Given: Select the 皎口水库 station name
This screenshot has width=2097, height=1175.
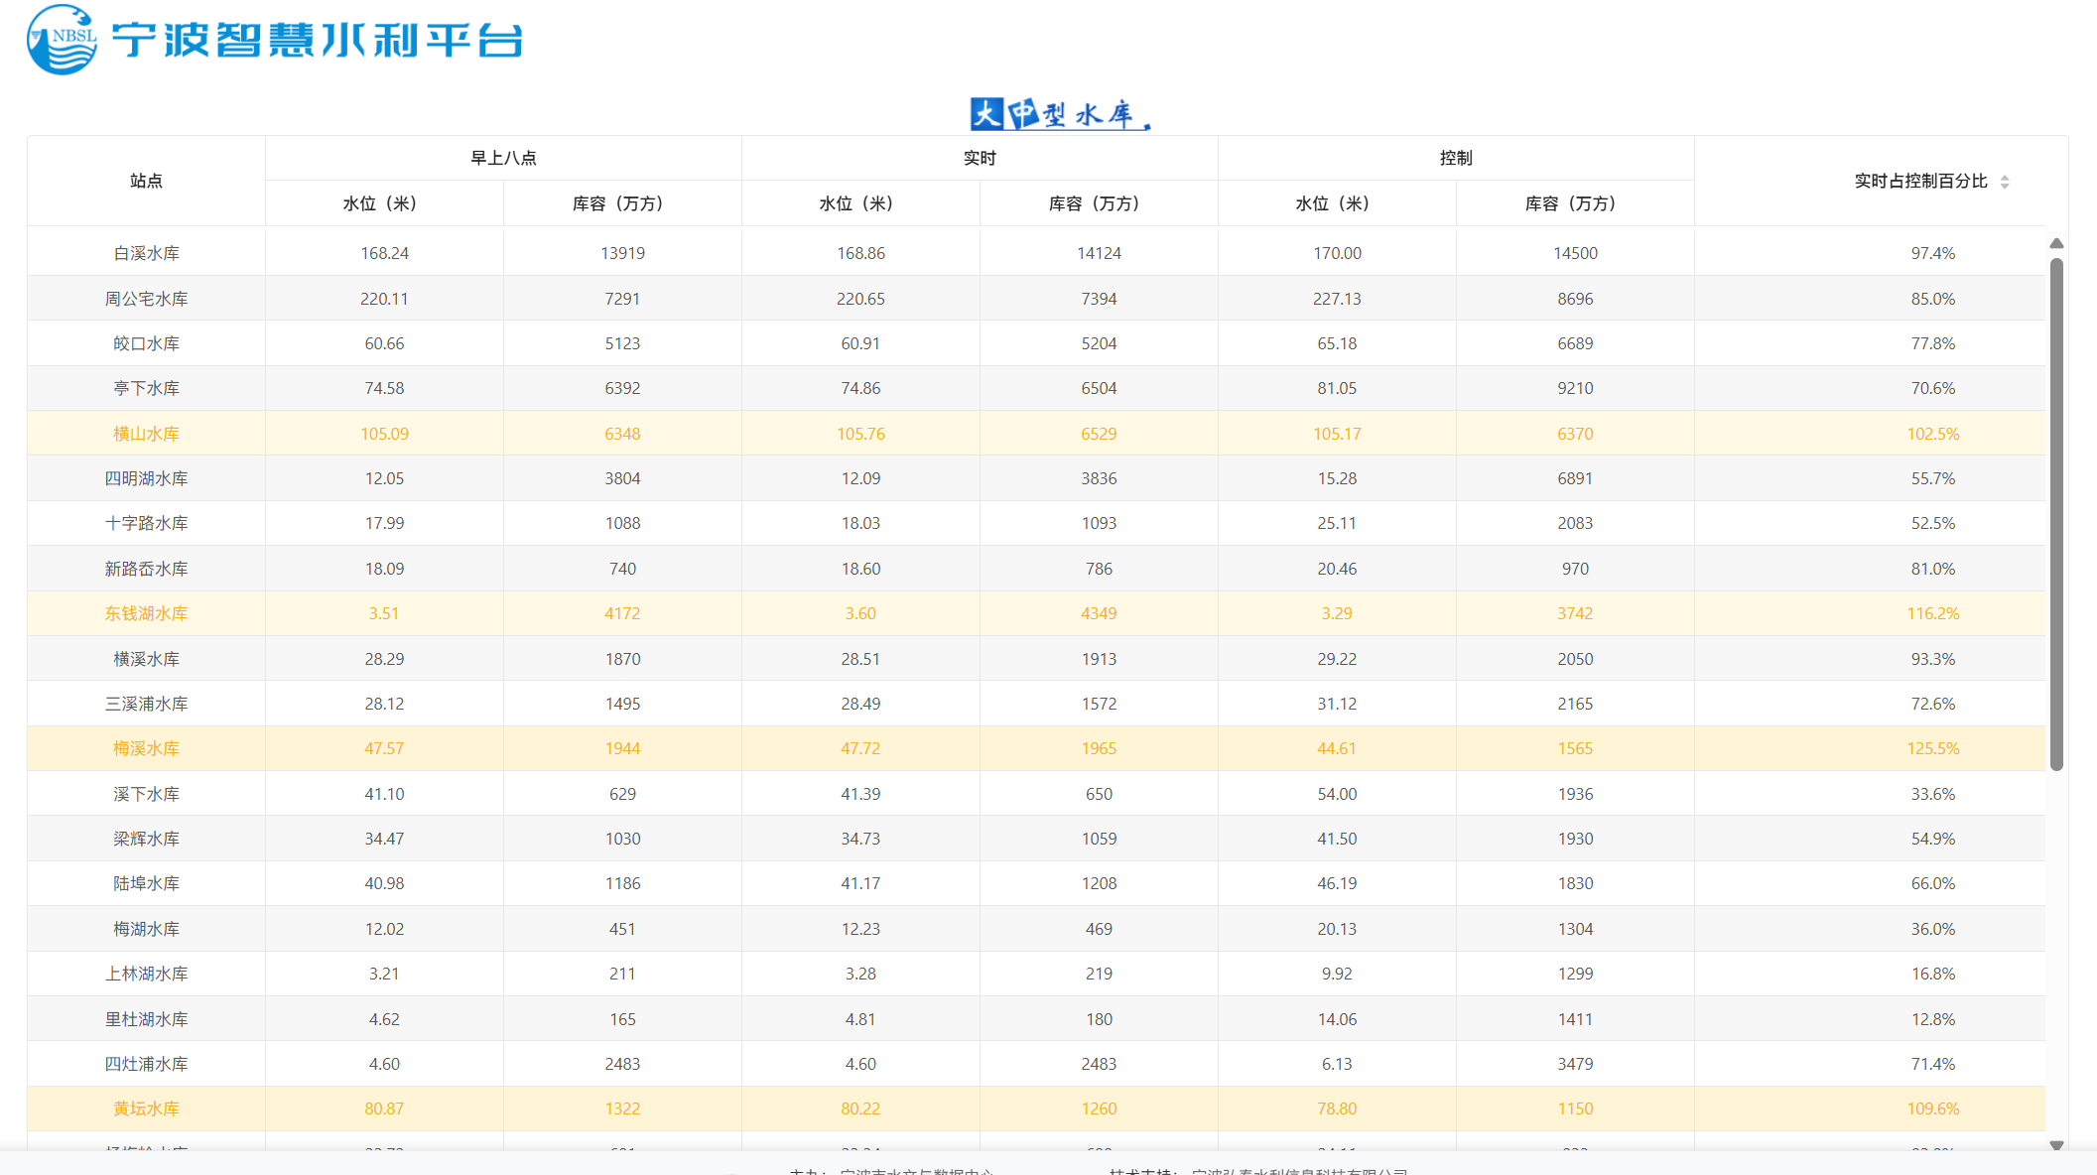Looking at the screenshot, I should (146, 343).
